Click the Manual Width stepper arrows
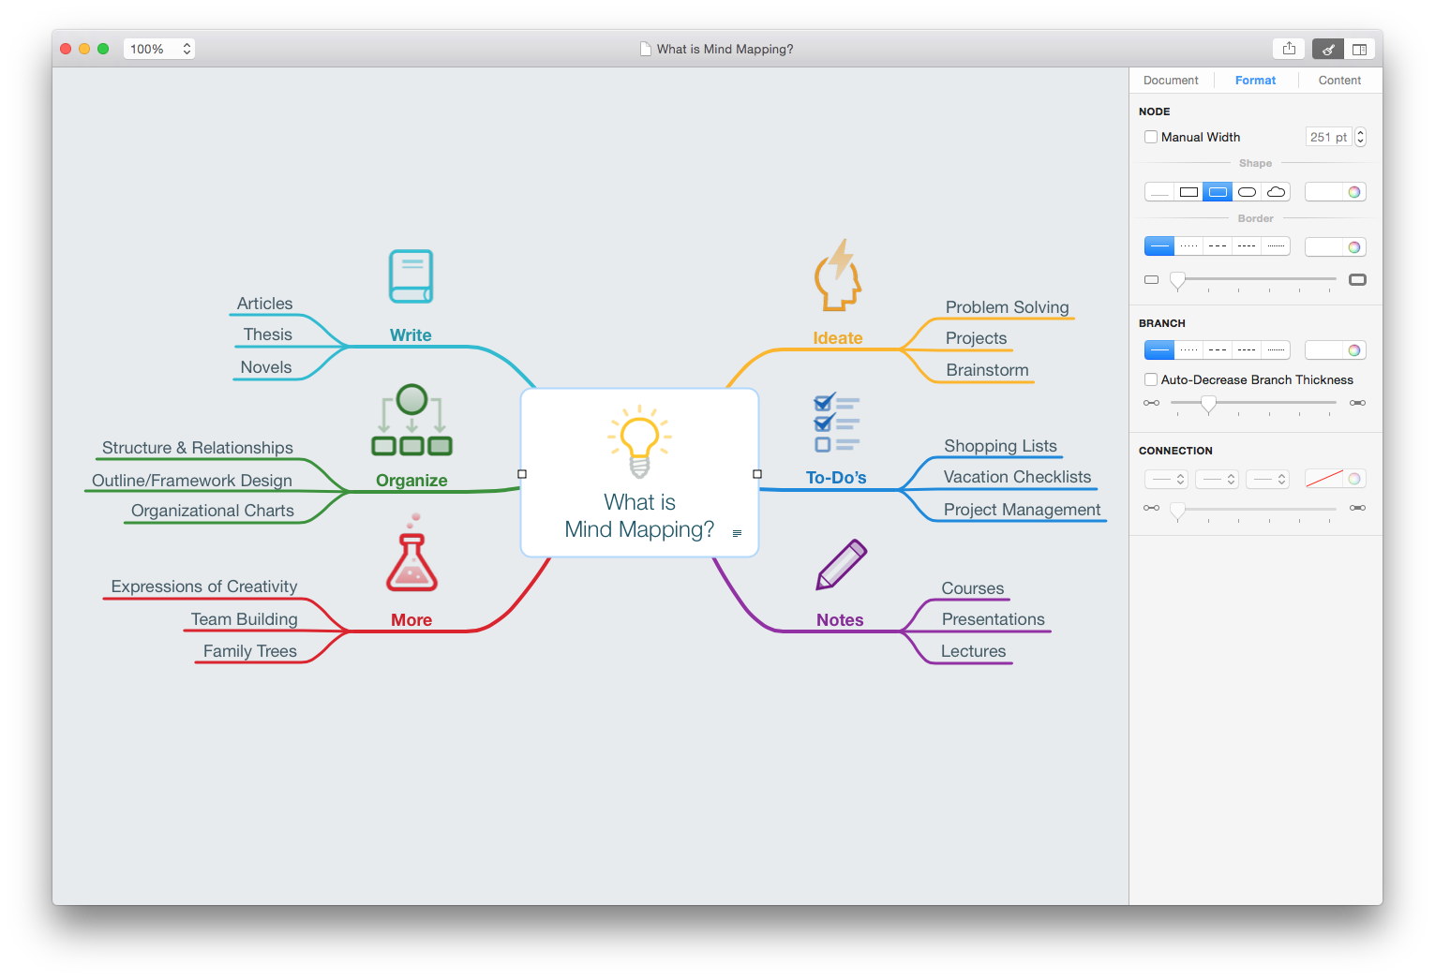 1360,137
